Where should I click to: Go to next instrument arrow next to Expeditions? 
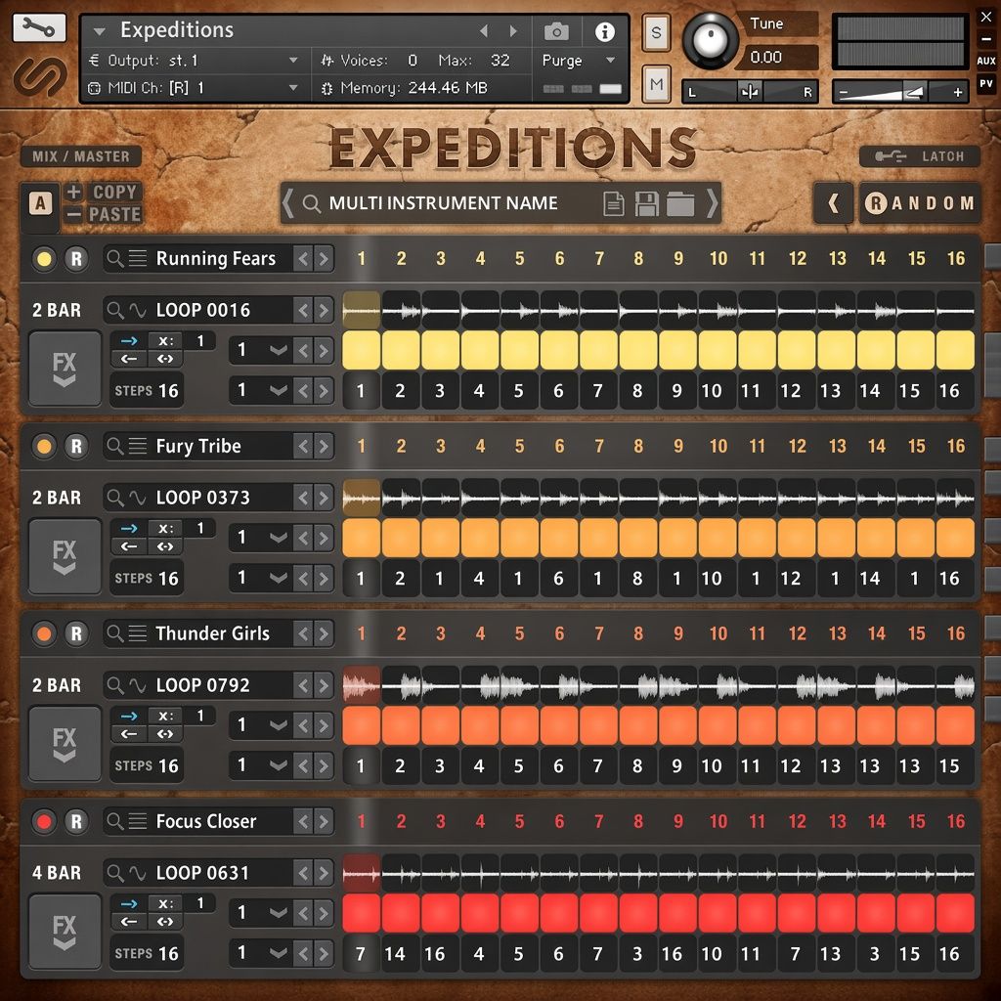click(x=513, y=30)
